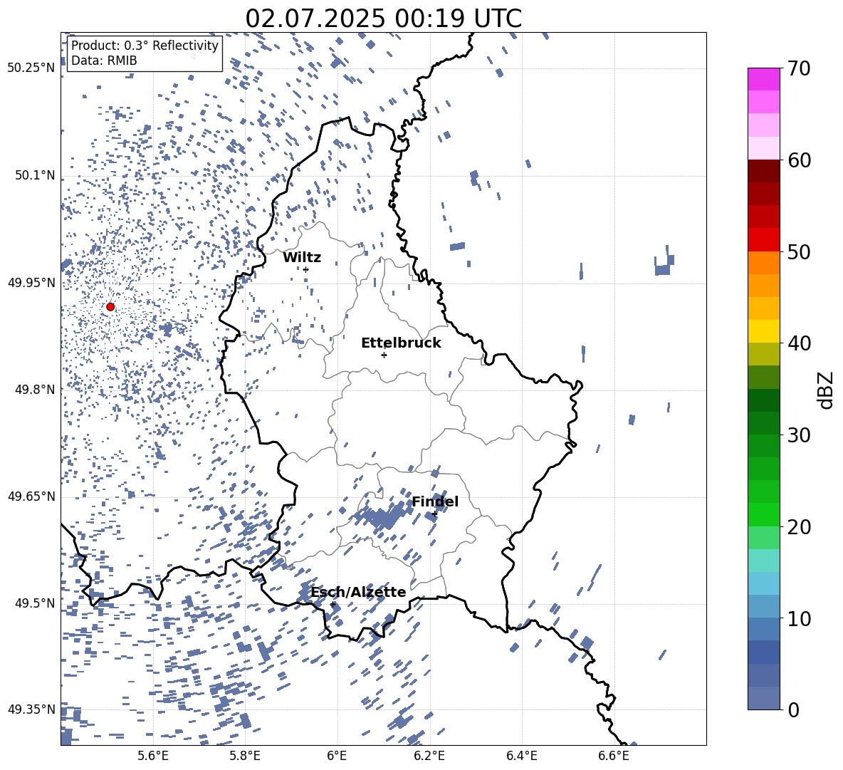Click the 40 tick on the colorbar
This screenshot has height=770, width=843.
coord(798,343)
